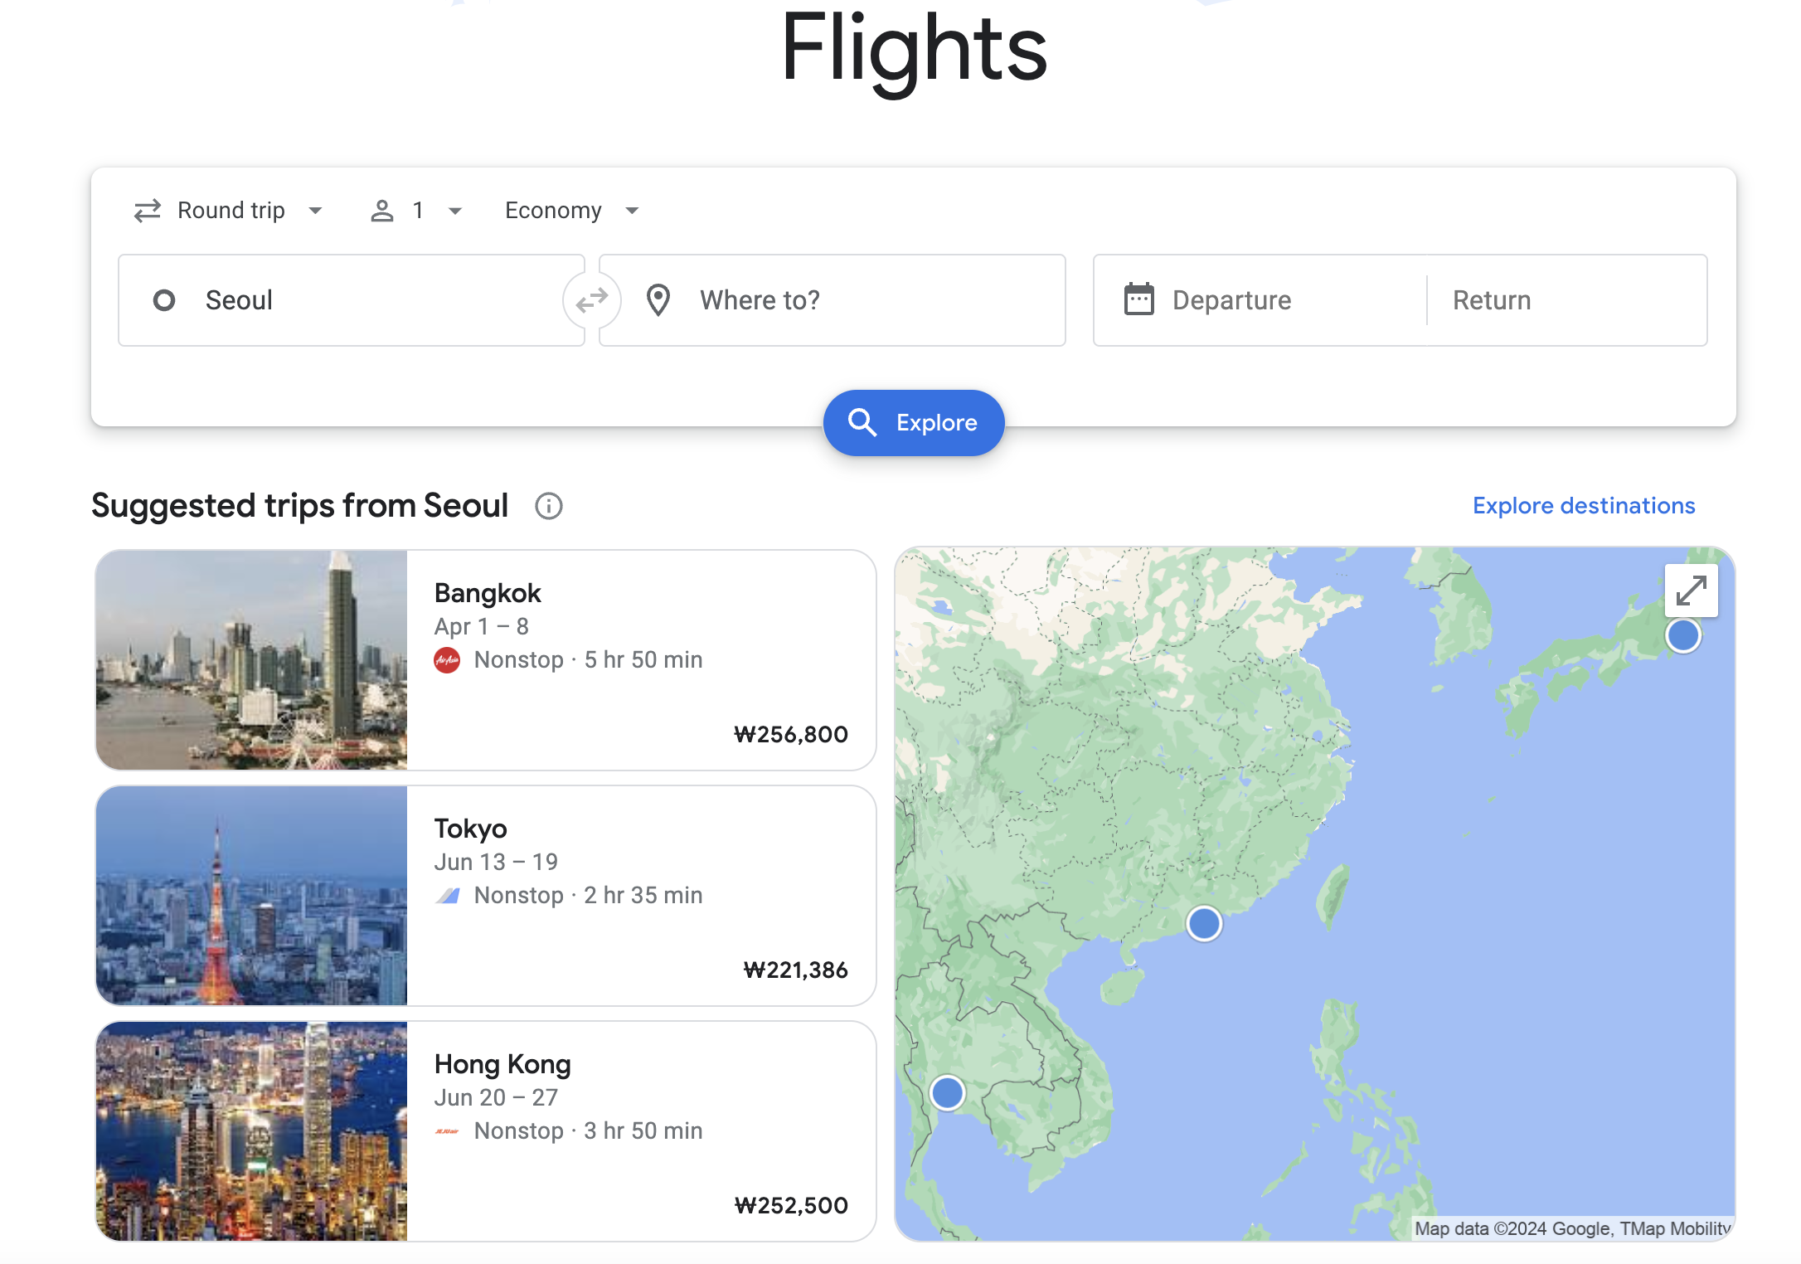Click the Tokyo suggested trip thumbnail
Screen dimensions: 1801x1264
(x=250, y=894)
